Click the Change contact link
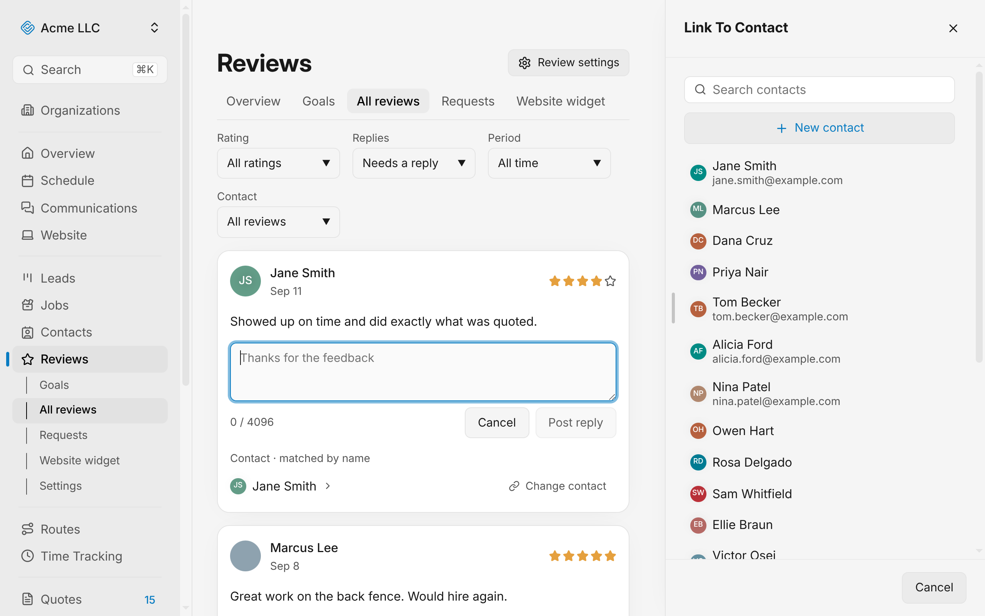Viewport: 985px width, 616px height. click(x=558, y=486)
